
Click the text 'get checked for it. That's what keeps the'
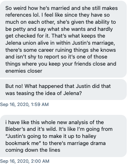[x=55, y=36]
